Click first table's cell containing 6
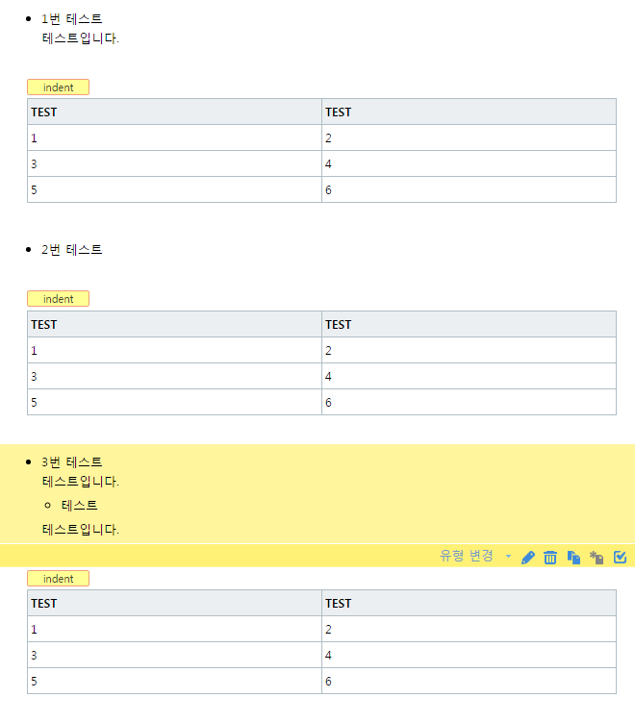This screenshot has height=723, width=635. click(x=469, y=189)
